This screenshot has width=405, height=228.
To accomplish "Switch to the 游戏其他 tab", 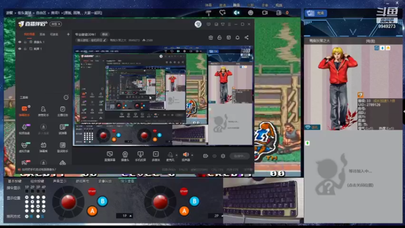I will click(83, 181).
